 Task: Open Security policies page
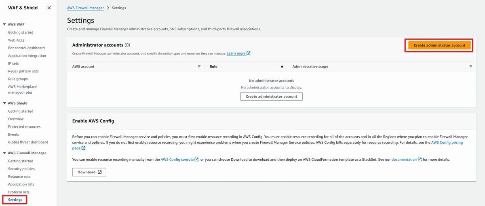click(21, 169)
